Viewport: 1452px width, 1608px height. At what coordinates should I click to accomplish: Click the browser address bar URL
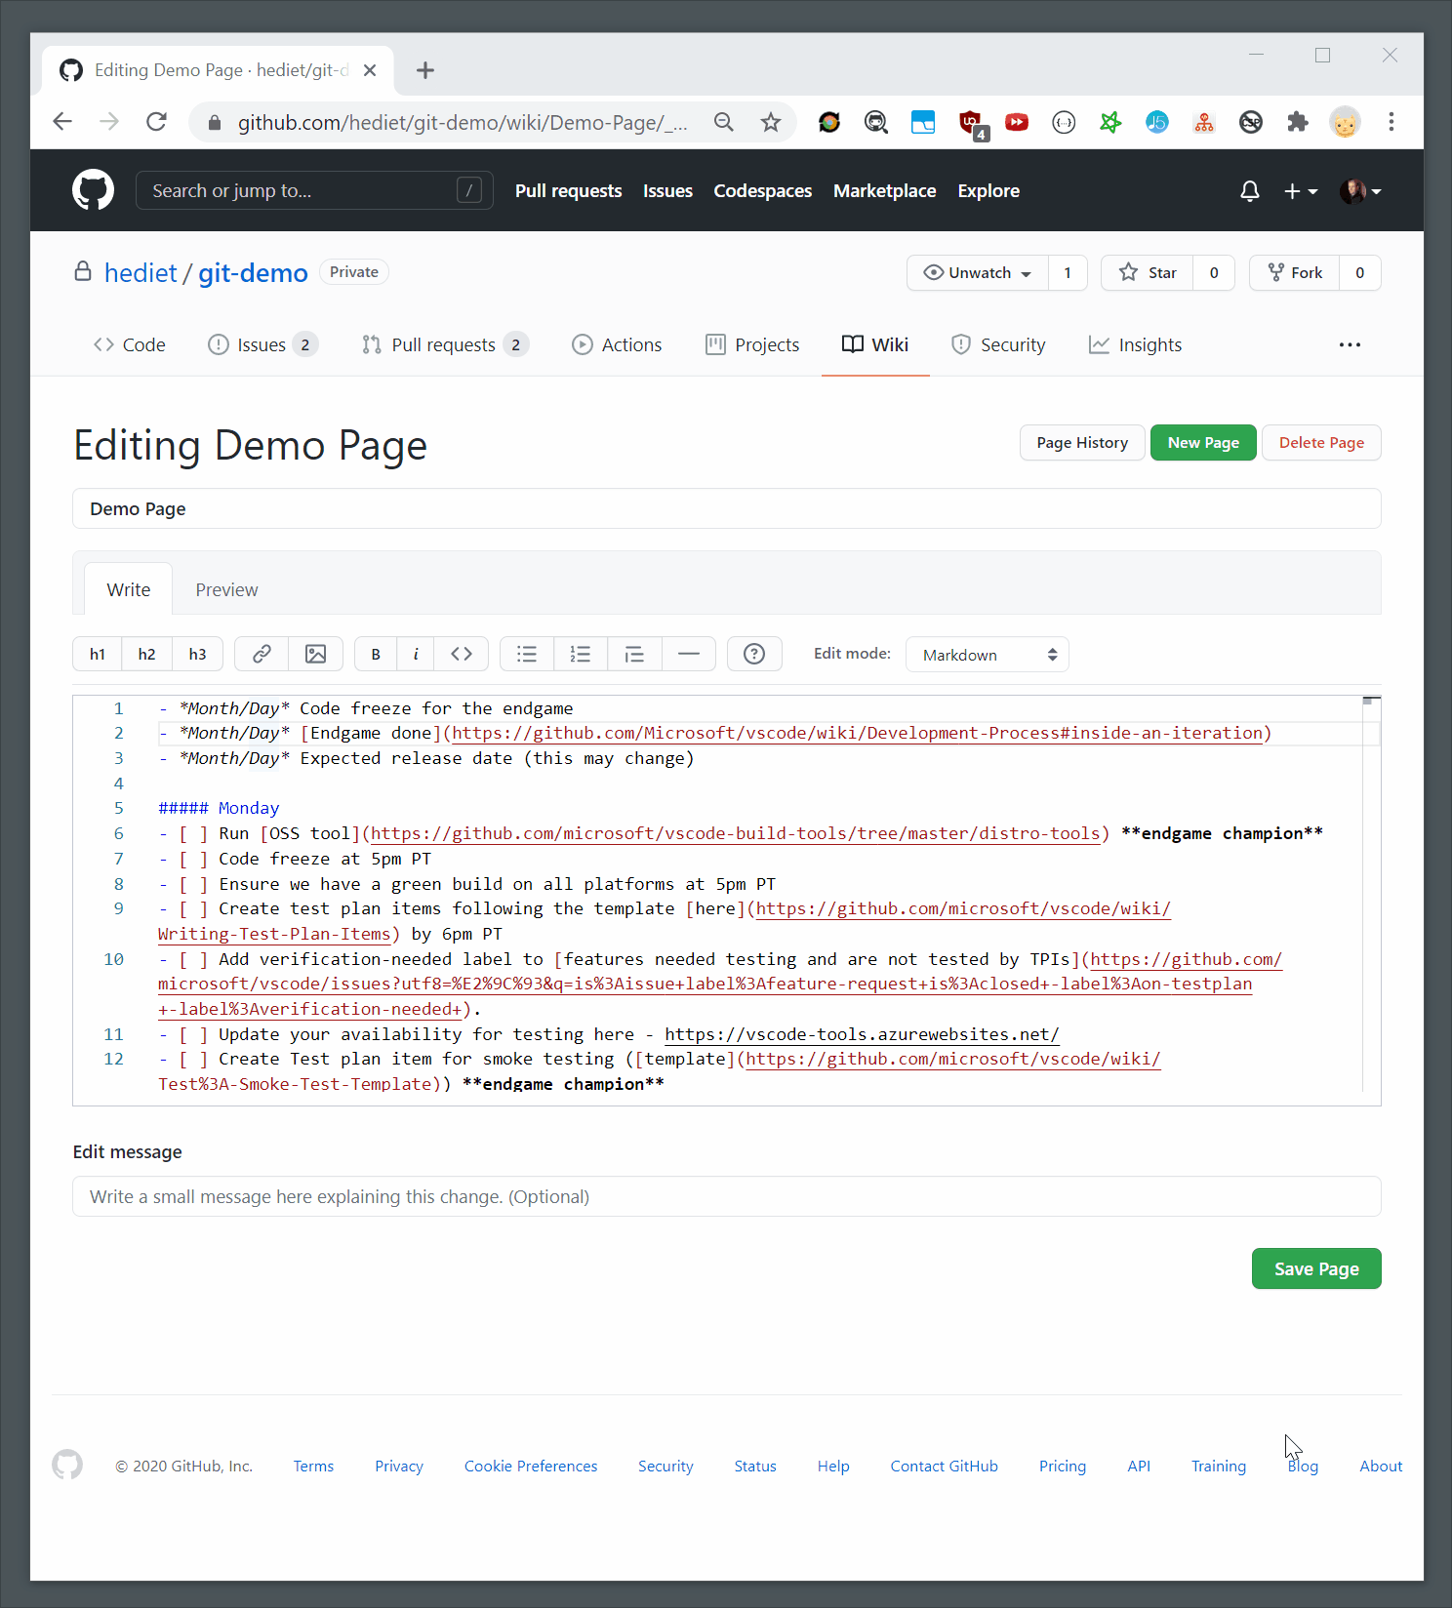click(x=463, y=123)
